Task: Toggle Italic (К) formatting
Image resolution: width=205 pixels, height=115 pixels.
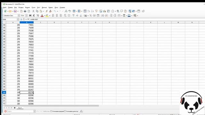Action: [x=34, y=16]
